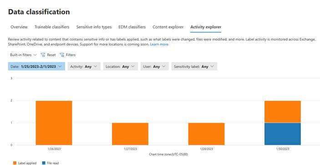Follow the Learn more link
Viewport: 320px width, 165px height.
coord(159,44)
